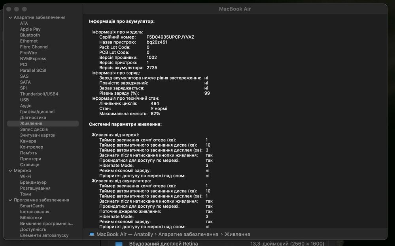The width and height of the screenshot is (395, 246).
Task: Select Fibre Channel item
Action: click(34, 47)
